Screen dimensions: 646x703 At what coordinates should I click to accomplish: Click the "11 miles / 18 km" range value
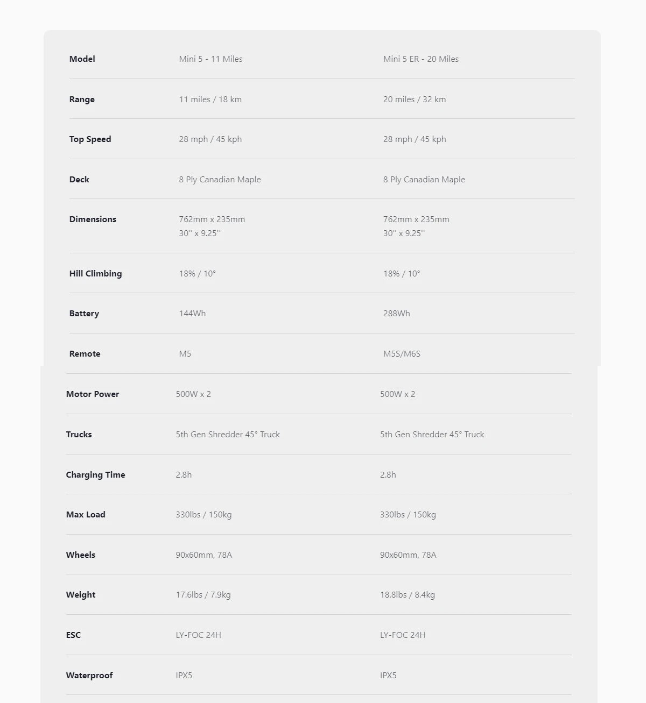coord(210,100)
